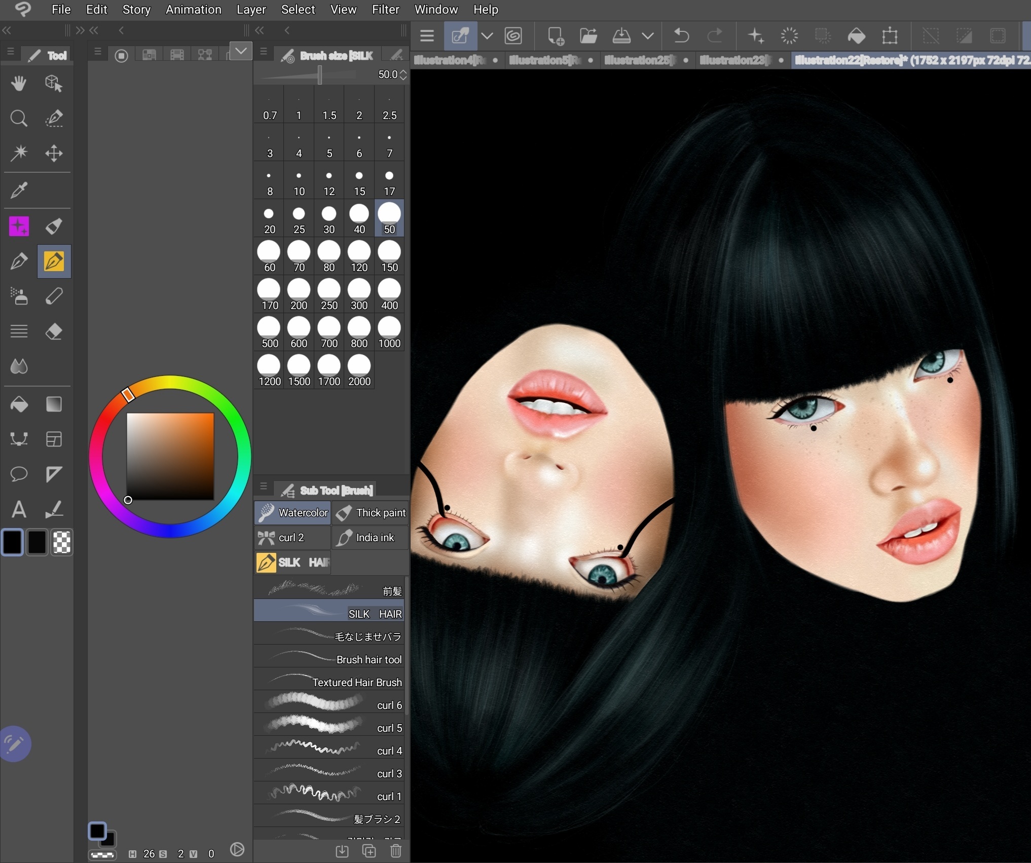Expand dropdown arrow beside Clip Studio icon

487,35
